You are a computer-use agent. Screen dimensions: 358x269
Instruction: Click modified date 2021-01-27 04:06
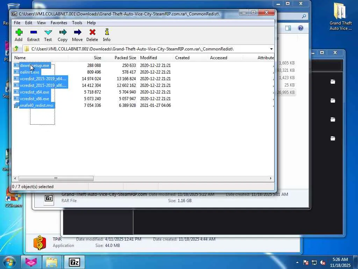(155, 105)
